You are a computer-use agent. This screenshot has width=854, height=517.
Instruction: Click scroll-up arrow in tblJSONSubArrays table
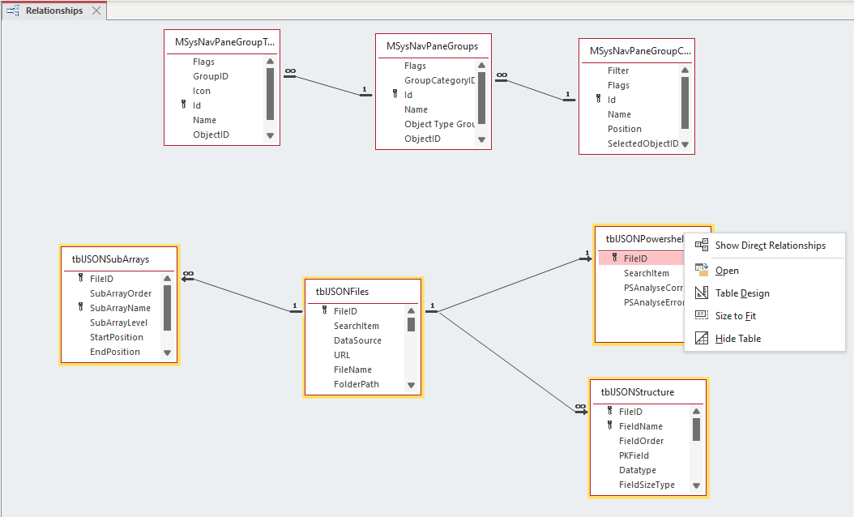(x=167, y=279)
